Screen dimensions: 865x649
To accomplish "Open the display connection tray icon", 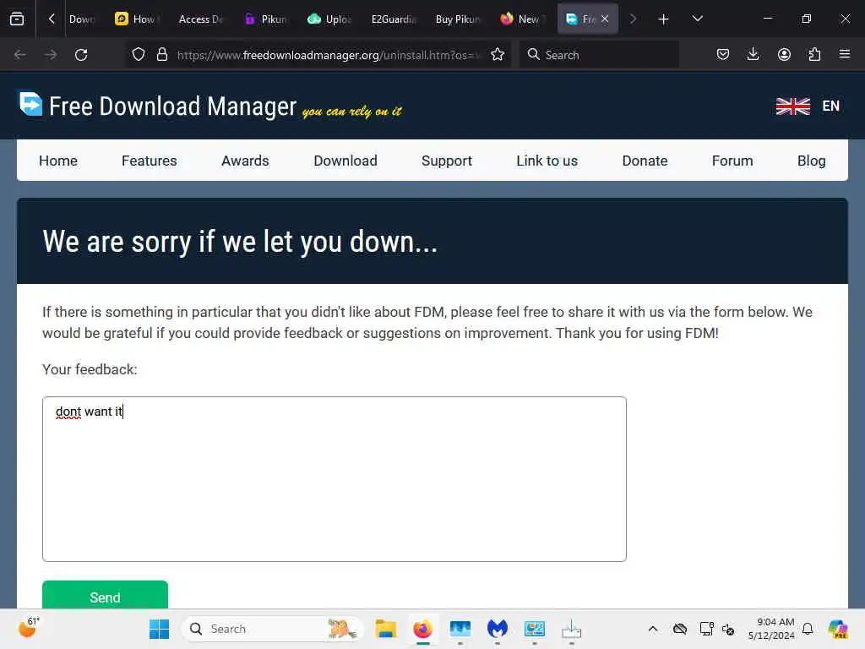I will pyautogui.click(x=706, y=629).
